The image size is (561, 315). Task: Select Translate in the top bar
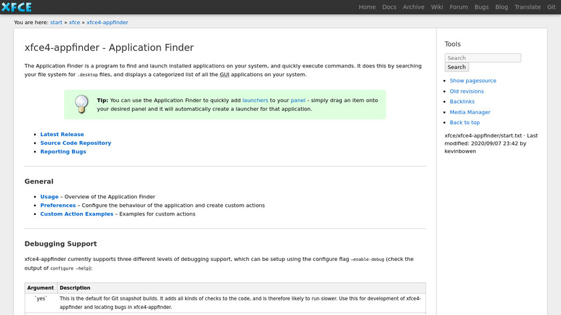coord(528,7)
